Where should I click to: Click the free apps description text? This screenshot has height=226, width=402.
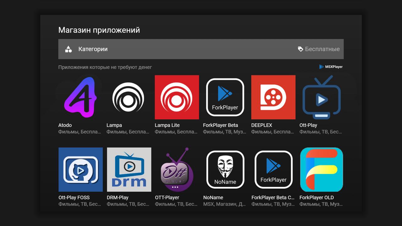tap(105, 67)
